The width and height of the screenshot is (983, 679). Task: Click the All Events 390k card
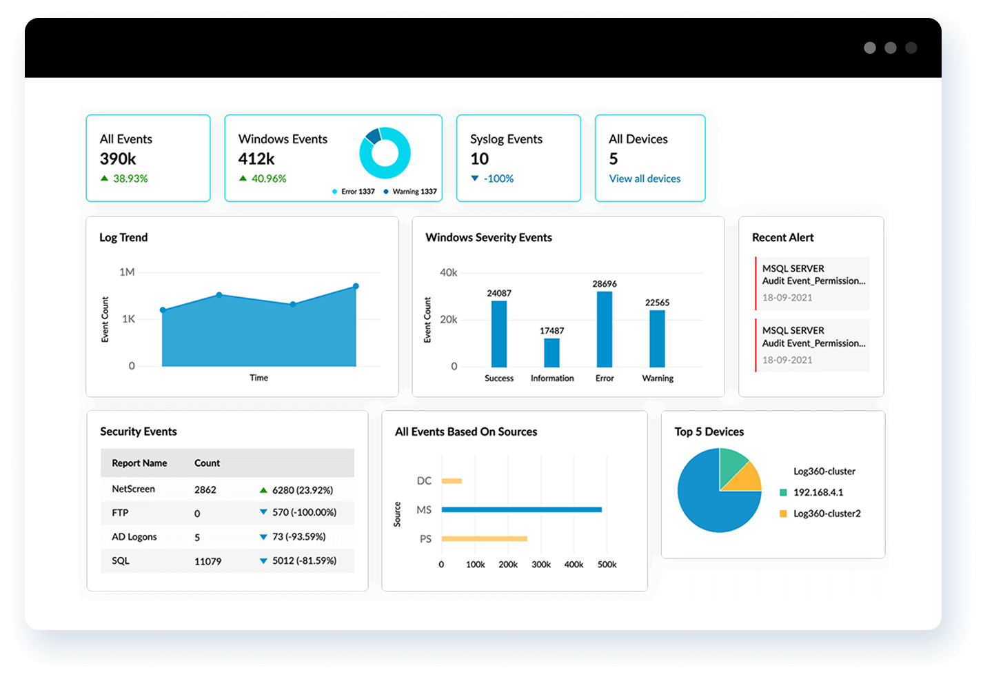coord(148,158)
